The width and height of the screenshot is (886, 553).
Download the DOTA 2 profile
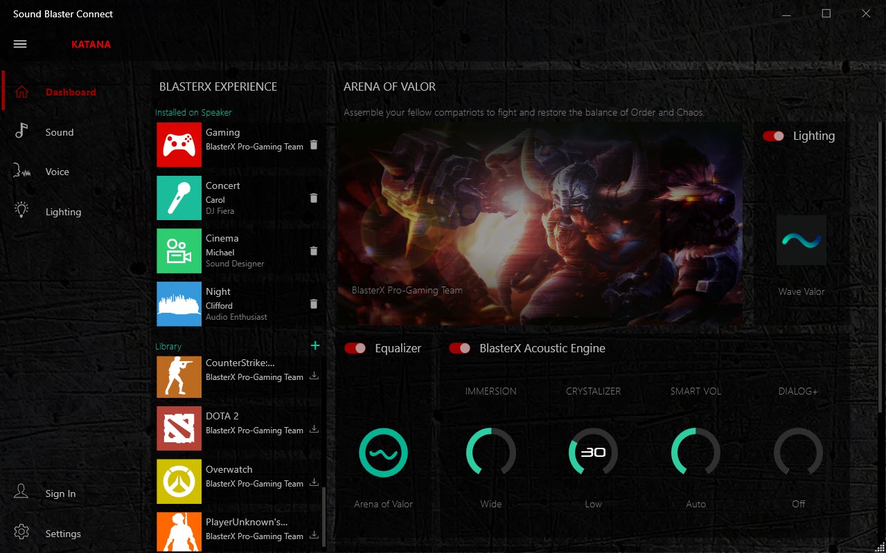pos(314,429)
